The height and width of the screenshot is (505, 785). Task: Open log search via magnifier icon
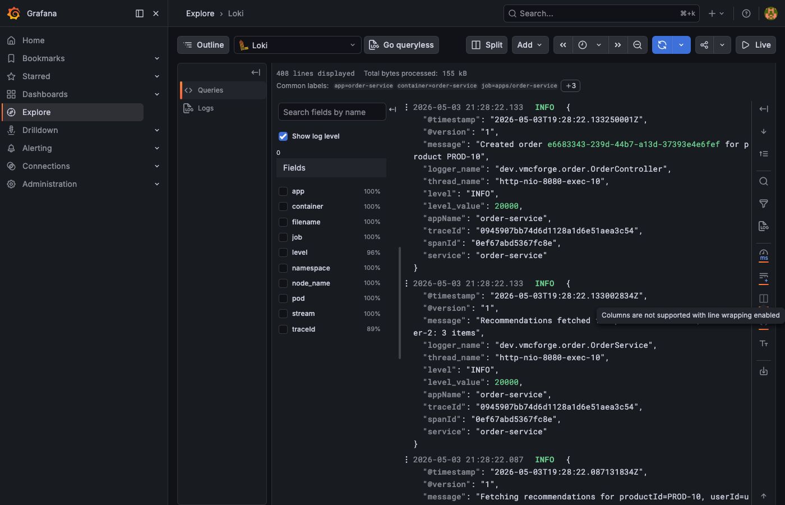point(764,181)
